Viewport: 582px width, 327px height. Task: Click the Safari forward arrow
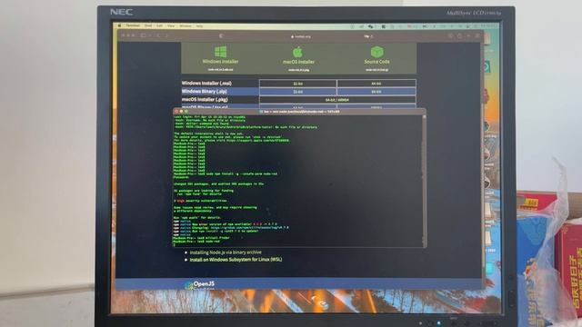166,35
